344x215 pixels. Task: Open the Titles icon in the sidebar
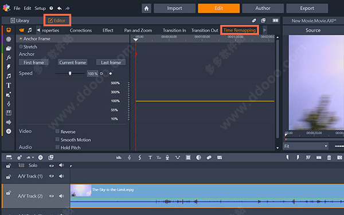coord(9,85)
